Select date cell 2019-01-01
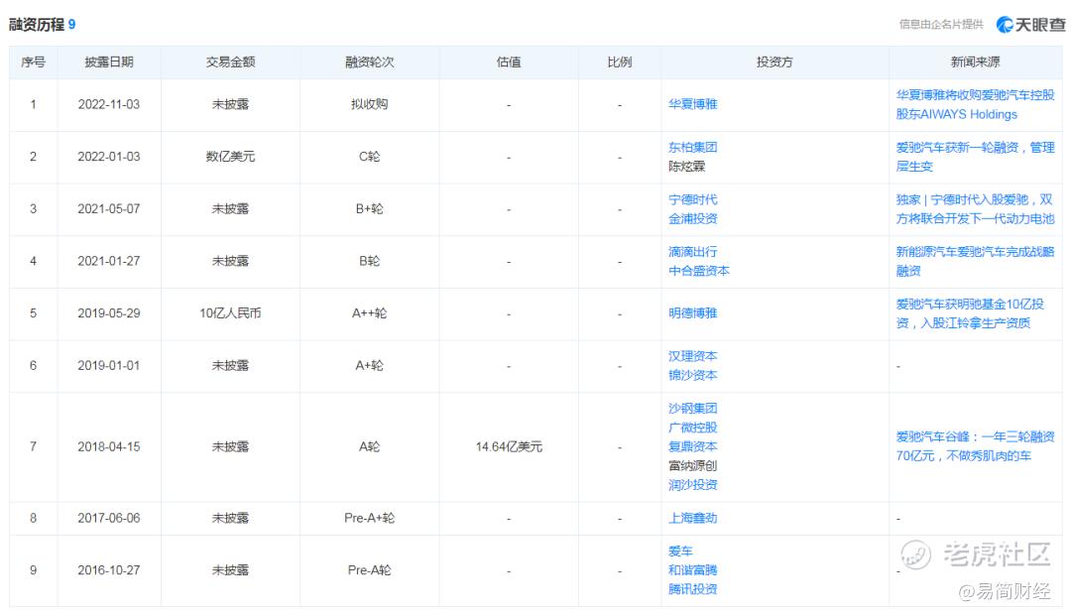 (109, 365)
